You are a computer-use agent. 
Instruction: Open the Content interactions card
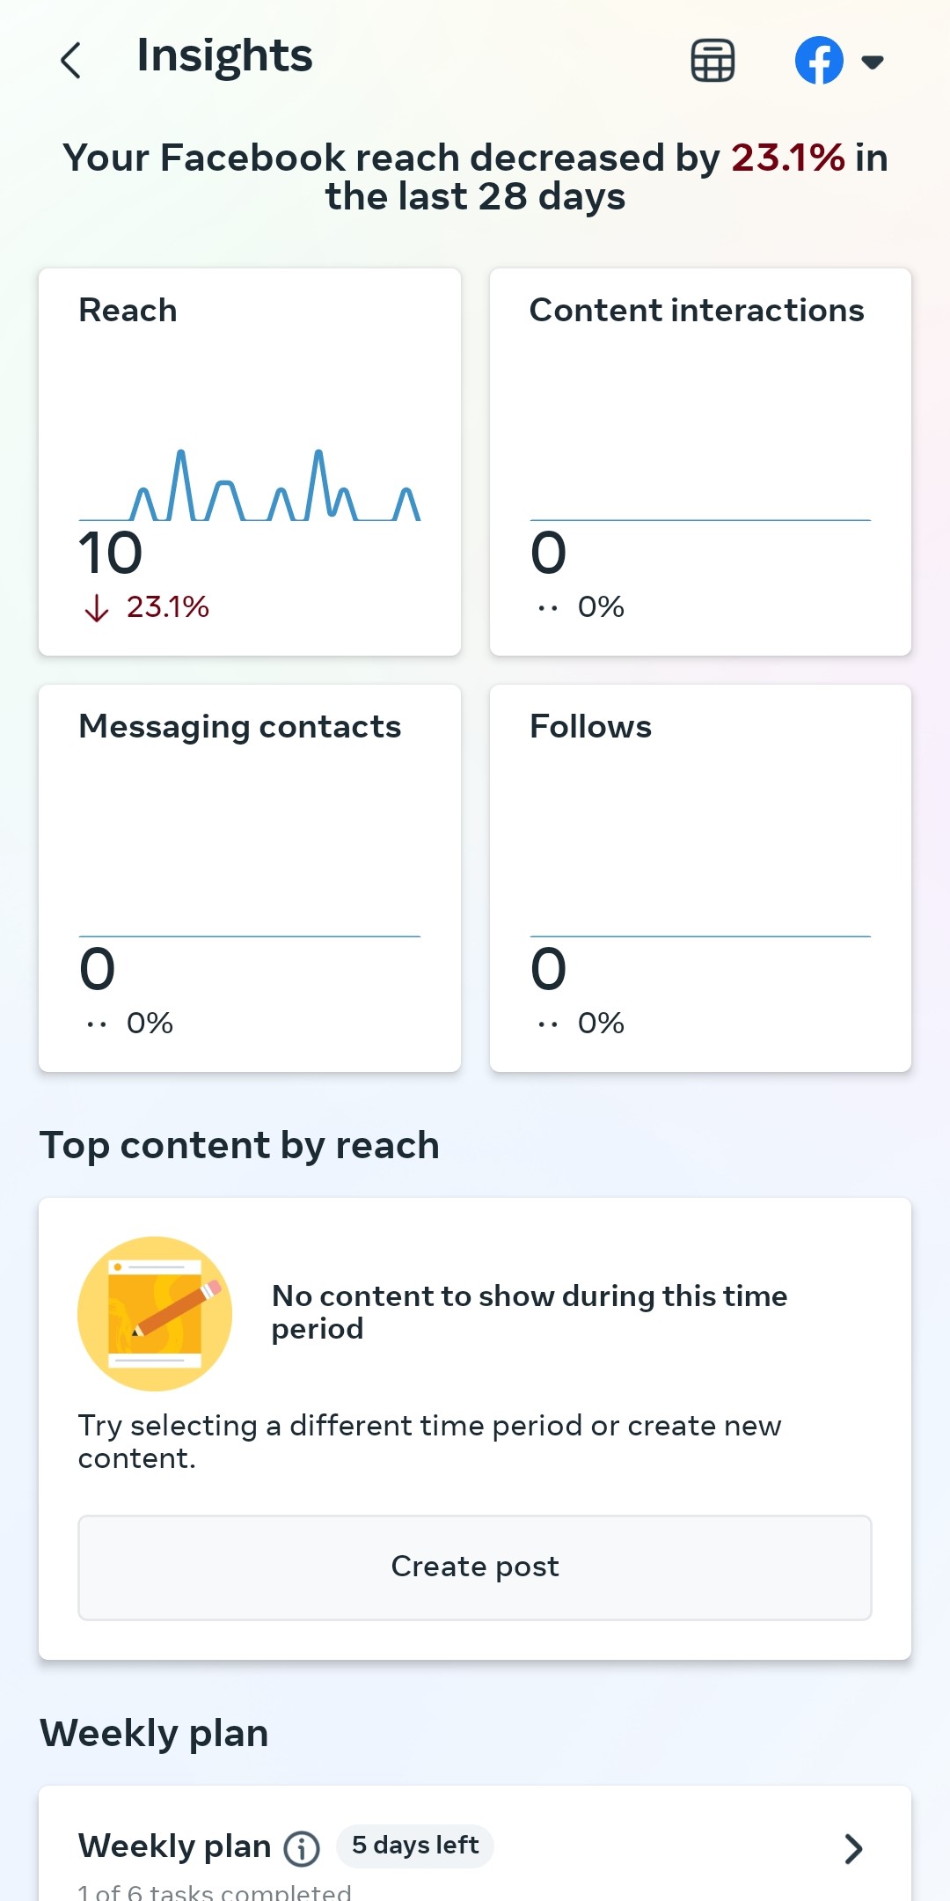pos(700,462)
